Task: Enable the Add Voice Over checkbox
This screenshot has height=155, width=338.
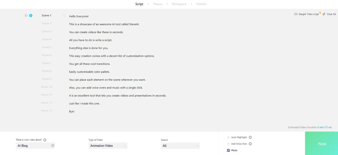Action: click(228, 144)
